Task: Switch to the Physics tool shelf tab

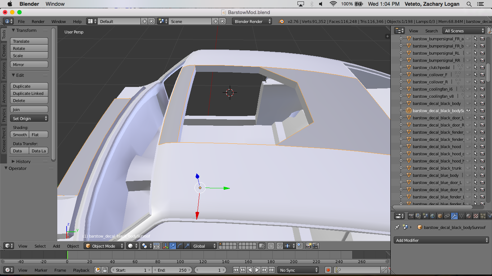Action: tap(4, 115)
